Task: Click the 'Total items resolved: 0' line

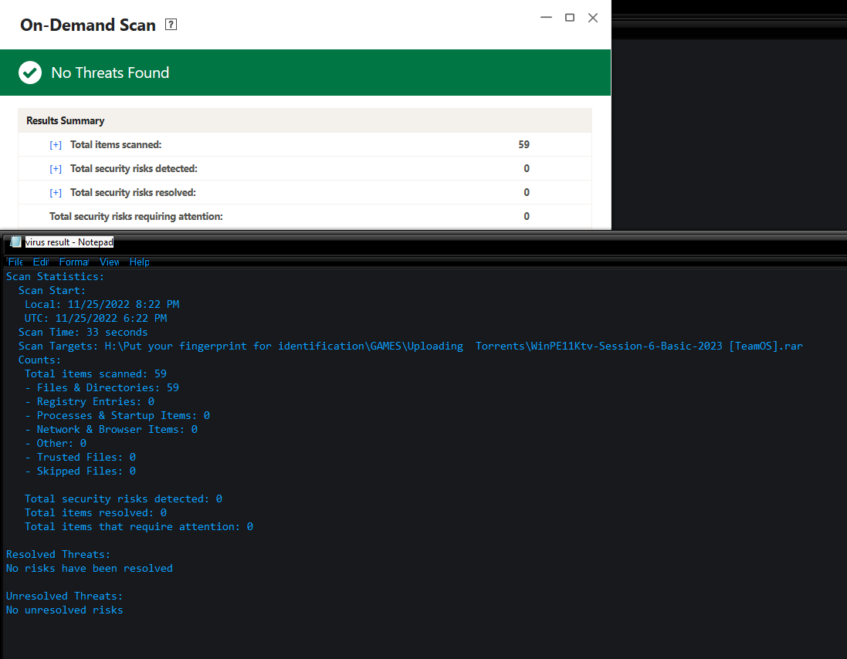Action: [96, 512]
